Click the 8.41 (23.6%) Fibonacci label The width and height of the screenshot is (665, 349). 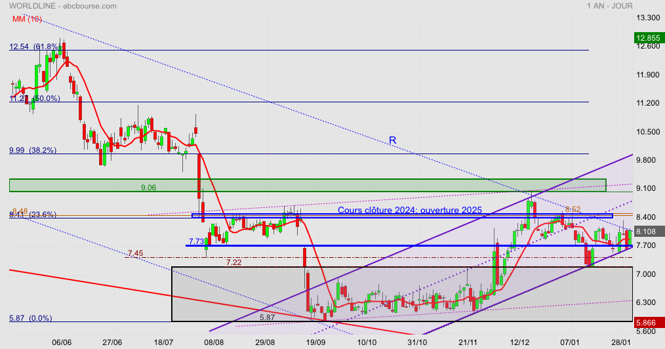coord(33,215)
